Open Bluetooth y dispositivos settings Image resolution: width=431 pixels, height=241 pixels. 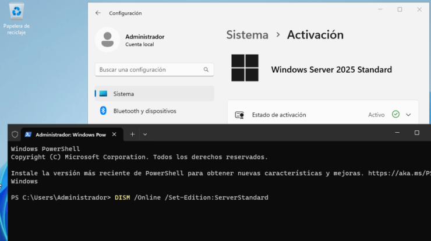(154, 111)
